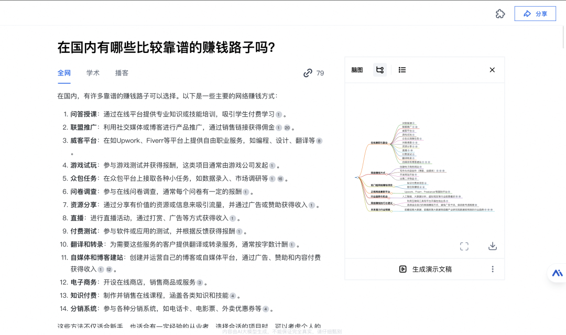Select the mind map tree view icon
This screenshot has width=566, height=335.
[x=380, y=70]
